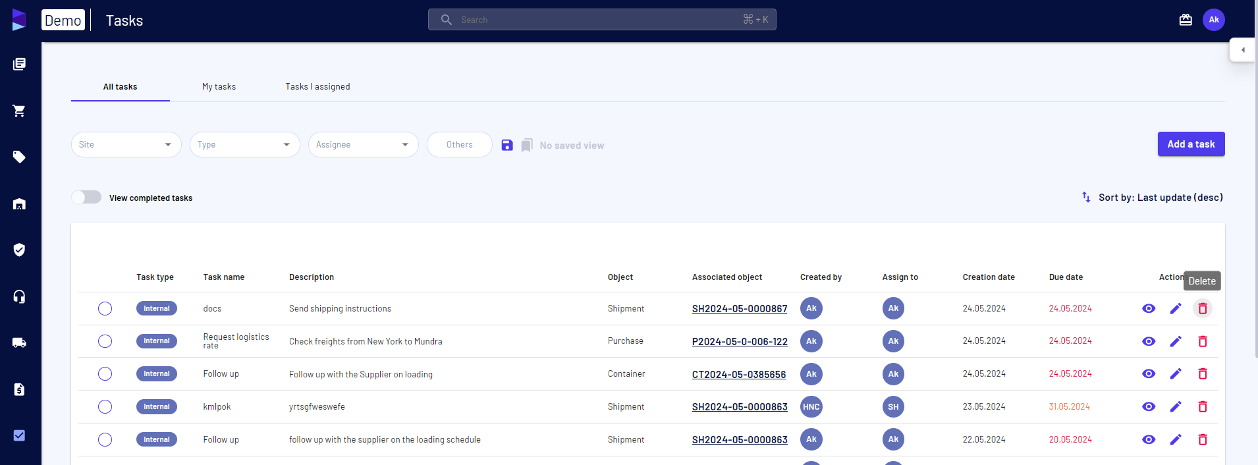
Task: Edit the Request logistics rate task
Action: 1176,341
